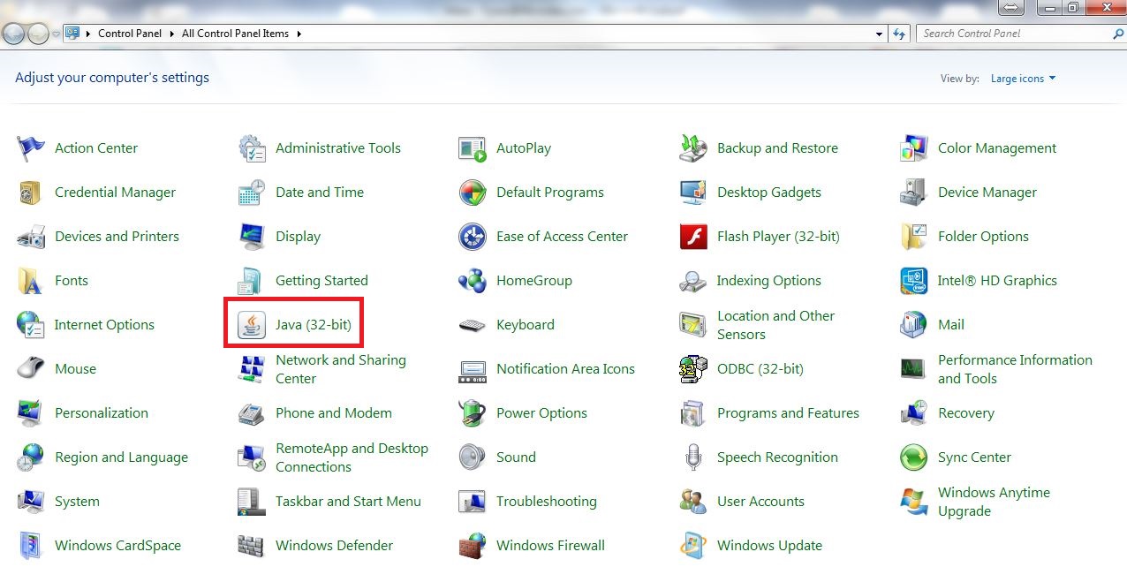
Task: Open the Default Programs icon
Action: click(x=473, y=193)
